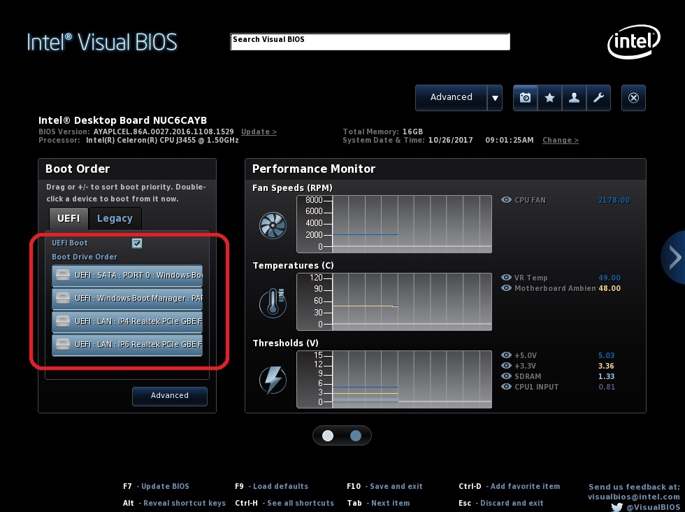Screen dimensions: 685x512
Task: Toggle SDRAM visibility eye
Action: (x=506, y=376)
